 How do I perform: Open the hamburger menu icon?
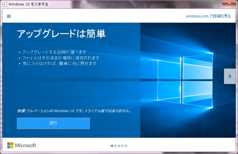click(9, 16)
